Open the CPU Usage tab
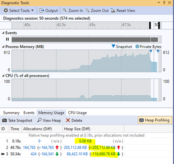This screenshot has width=174, height=164. tap(77, 113)
